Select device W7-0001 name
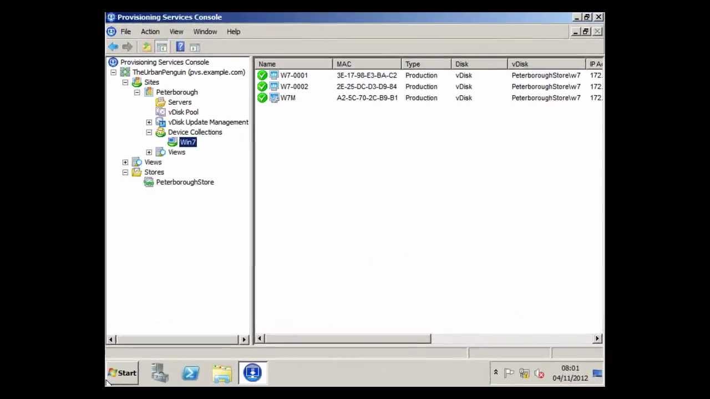This screenshot has width=710, height=399. click(294, 75)
